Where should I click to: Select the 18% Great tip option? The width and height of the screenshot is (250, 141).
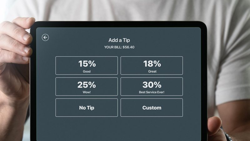pyautogui.click(x=152, y=65)
